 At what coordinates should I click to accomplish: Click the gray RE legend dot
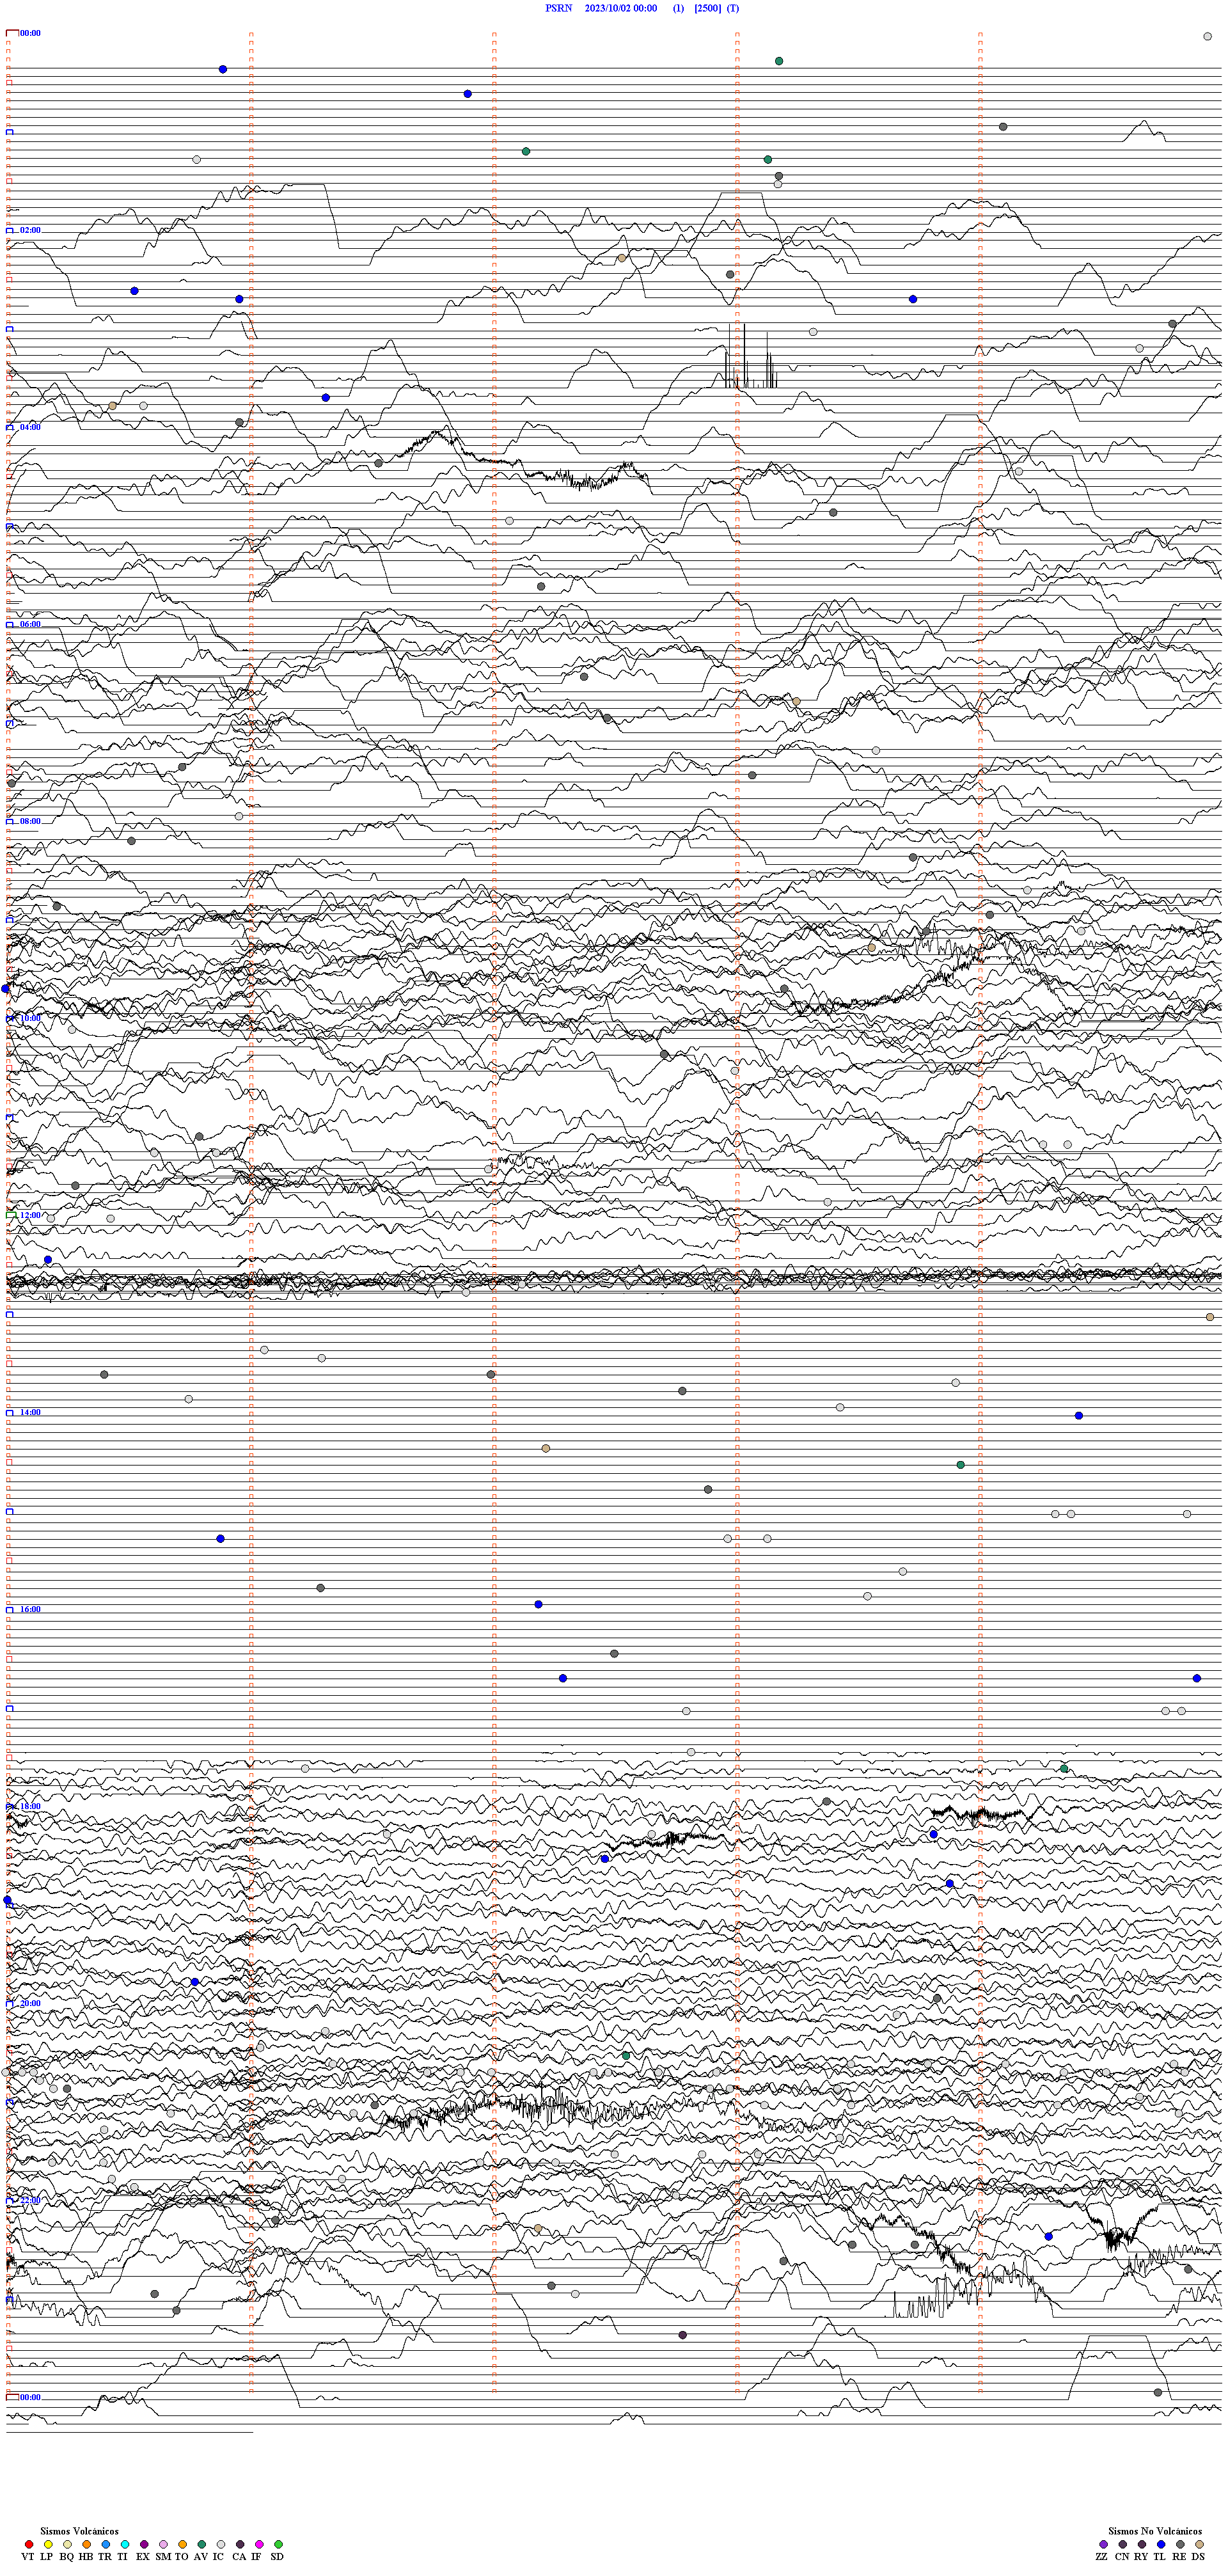[1180, 2544]
